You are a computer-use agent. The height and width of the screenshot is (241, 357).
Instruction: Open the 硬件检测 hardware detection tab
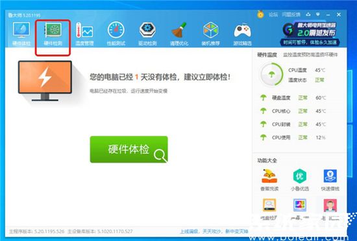53,34
